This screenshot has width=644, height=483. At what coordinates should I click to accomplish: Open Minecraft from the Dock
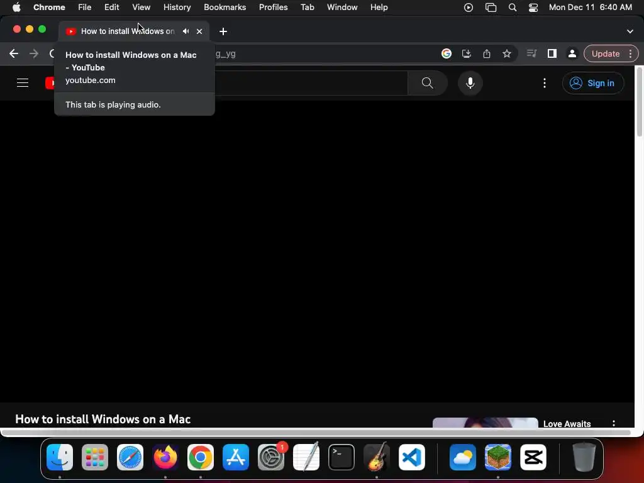tap(498, 457)
